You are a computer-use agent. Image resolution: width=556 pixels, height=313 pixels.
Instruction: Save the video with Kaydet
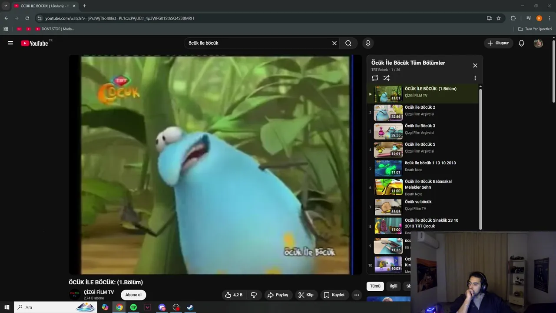[334, 295]
